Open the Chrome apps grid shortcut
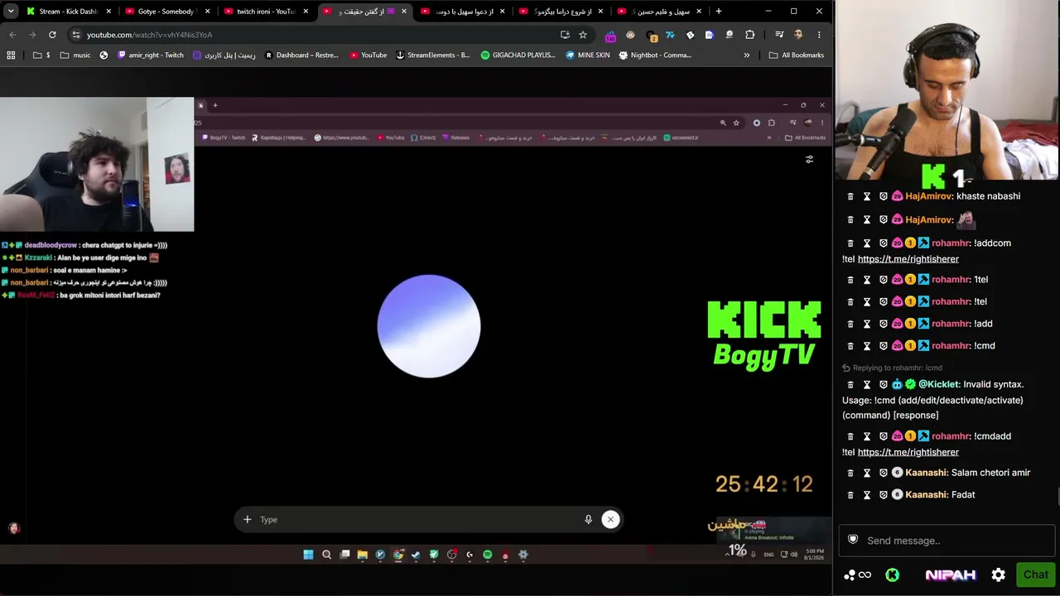Viewport: 1060px width, 596px height. (11, 55)
